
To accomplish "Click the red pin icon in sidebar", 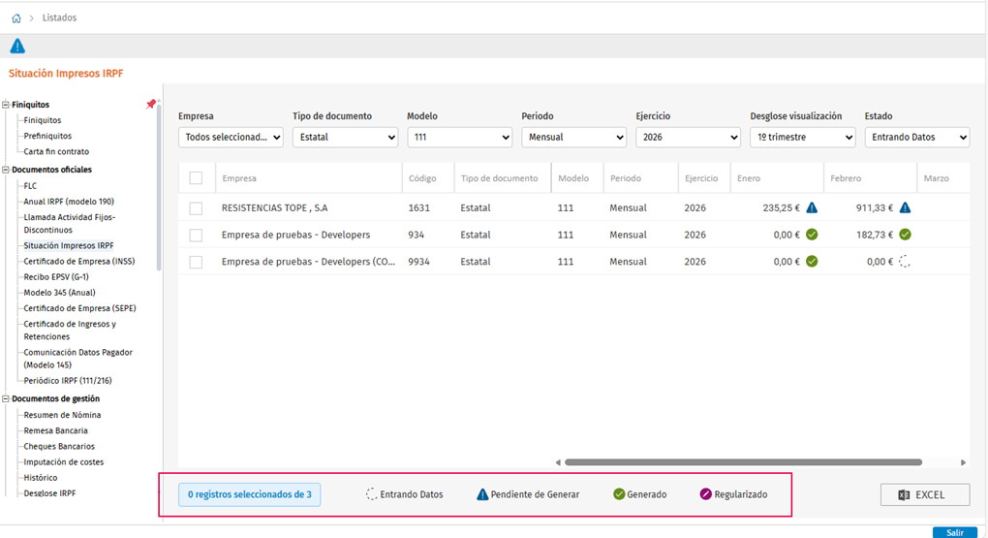I will coord(150,104).
